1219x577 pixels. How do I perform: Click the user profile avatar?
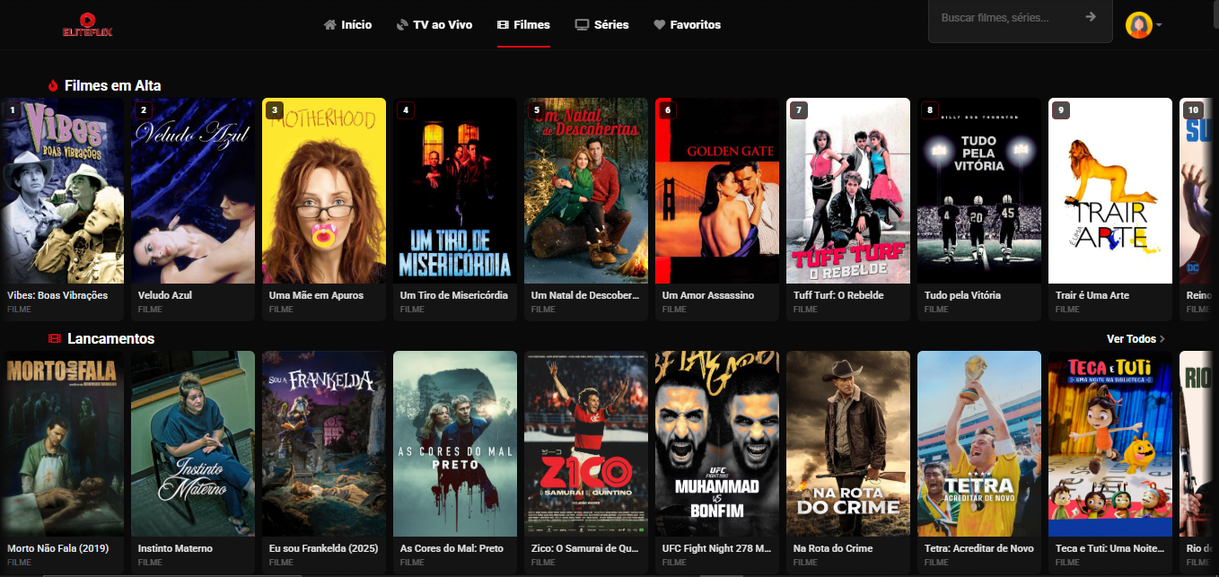click(1138, 25)
